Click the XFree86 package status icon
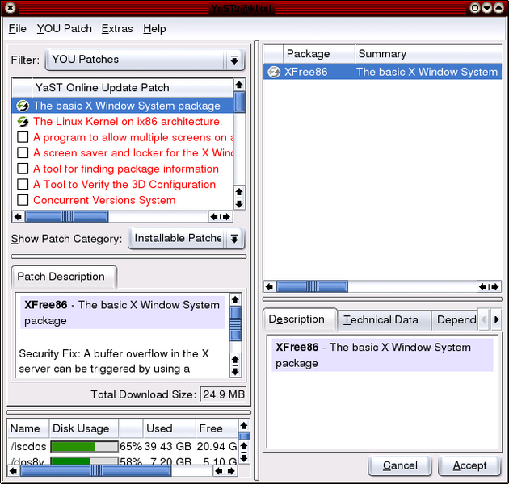Screen dimensions: 509x484 point(274,72)
